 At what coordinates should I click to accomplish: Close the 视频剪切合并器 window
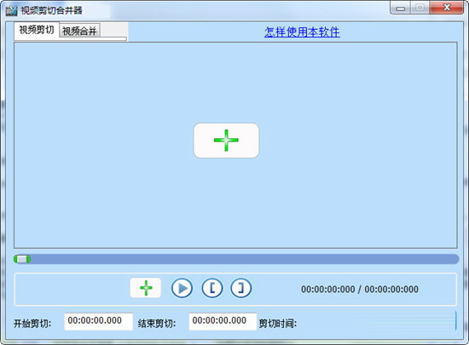click(x=447, y=8)
